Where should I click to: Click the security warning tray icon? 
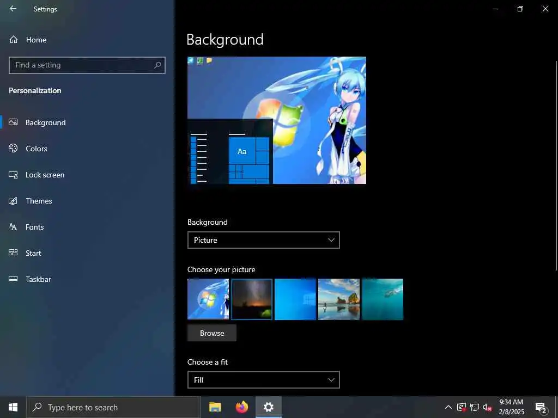pyautogui.click(x=461, y=407)
